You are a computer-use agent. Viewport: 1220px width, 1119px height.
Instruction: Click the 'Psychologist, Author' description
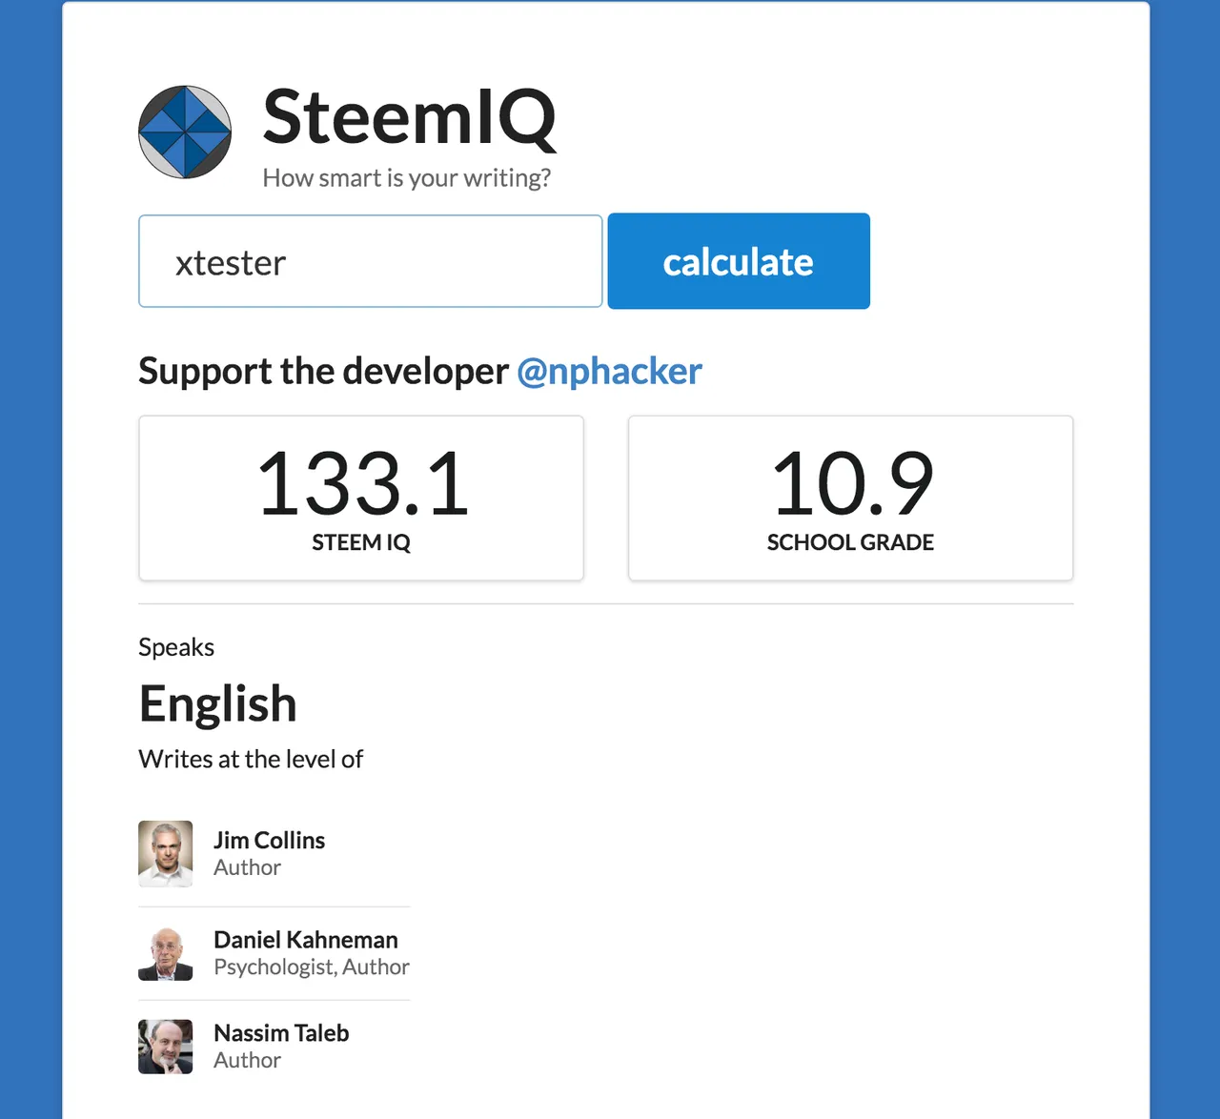coord(312,966)
